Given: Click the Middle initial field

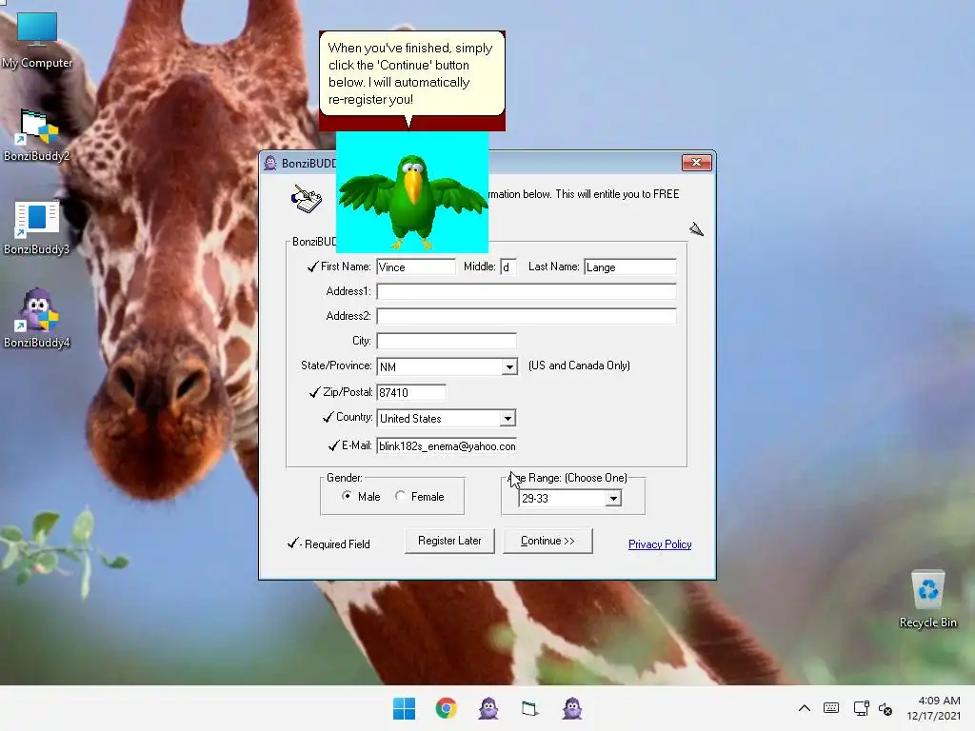Looking at the screenshot, I should coord(508,267).
